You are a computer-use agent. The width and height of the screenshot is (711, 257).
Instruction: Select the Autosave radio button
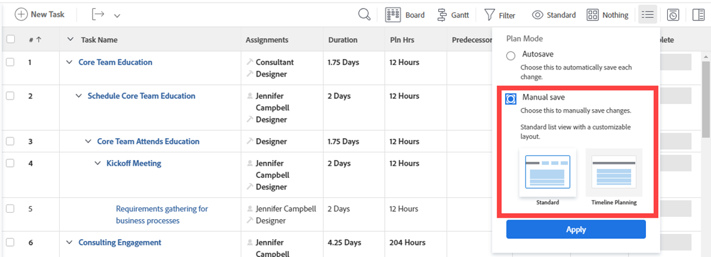[511, 56]
